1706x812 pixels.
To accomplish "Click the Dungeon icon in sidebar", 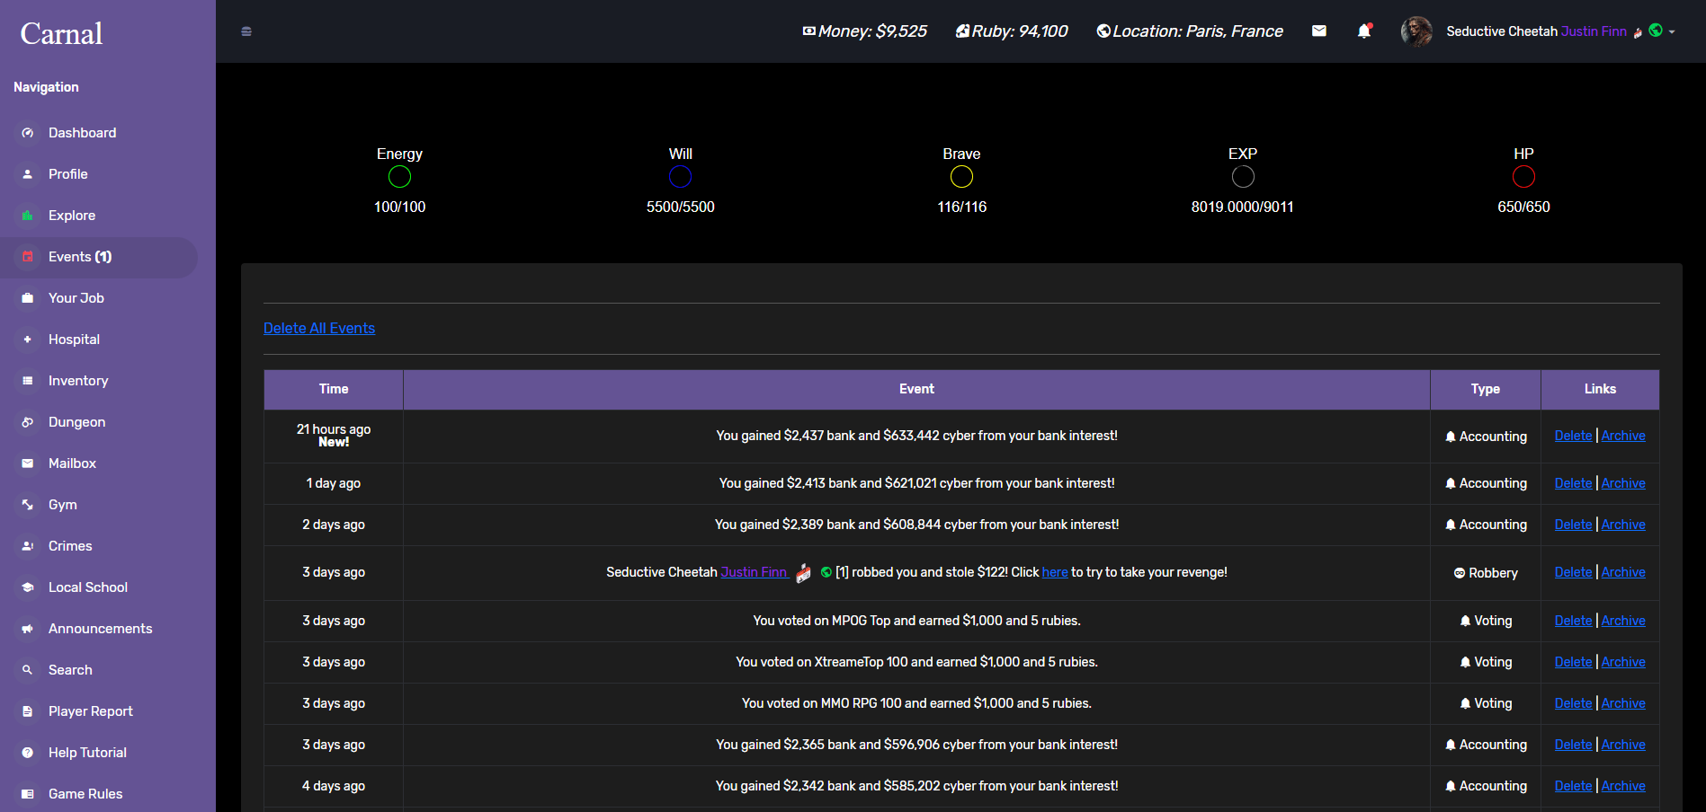I will [x=28, y=422].
